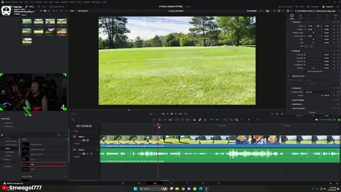The height and width of the screenshot is (192, 341).
Task: Collapse the Fusion Titles section
Action: (x=65, y=176)
